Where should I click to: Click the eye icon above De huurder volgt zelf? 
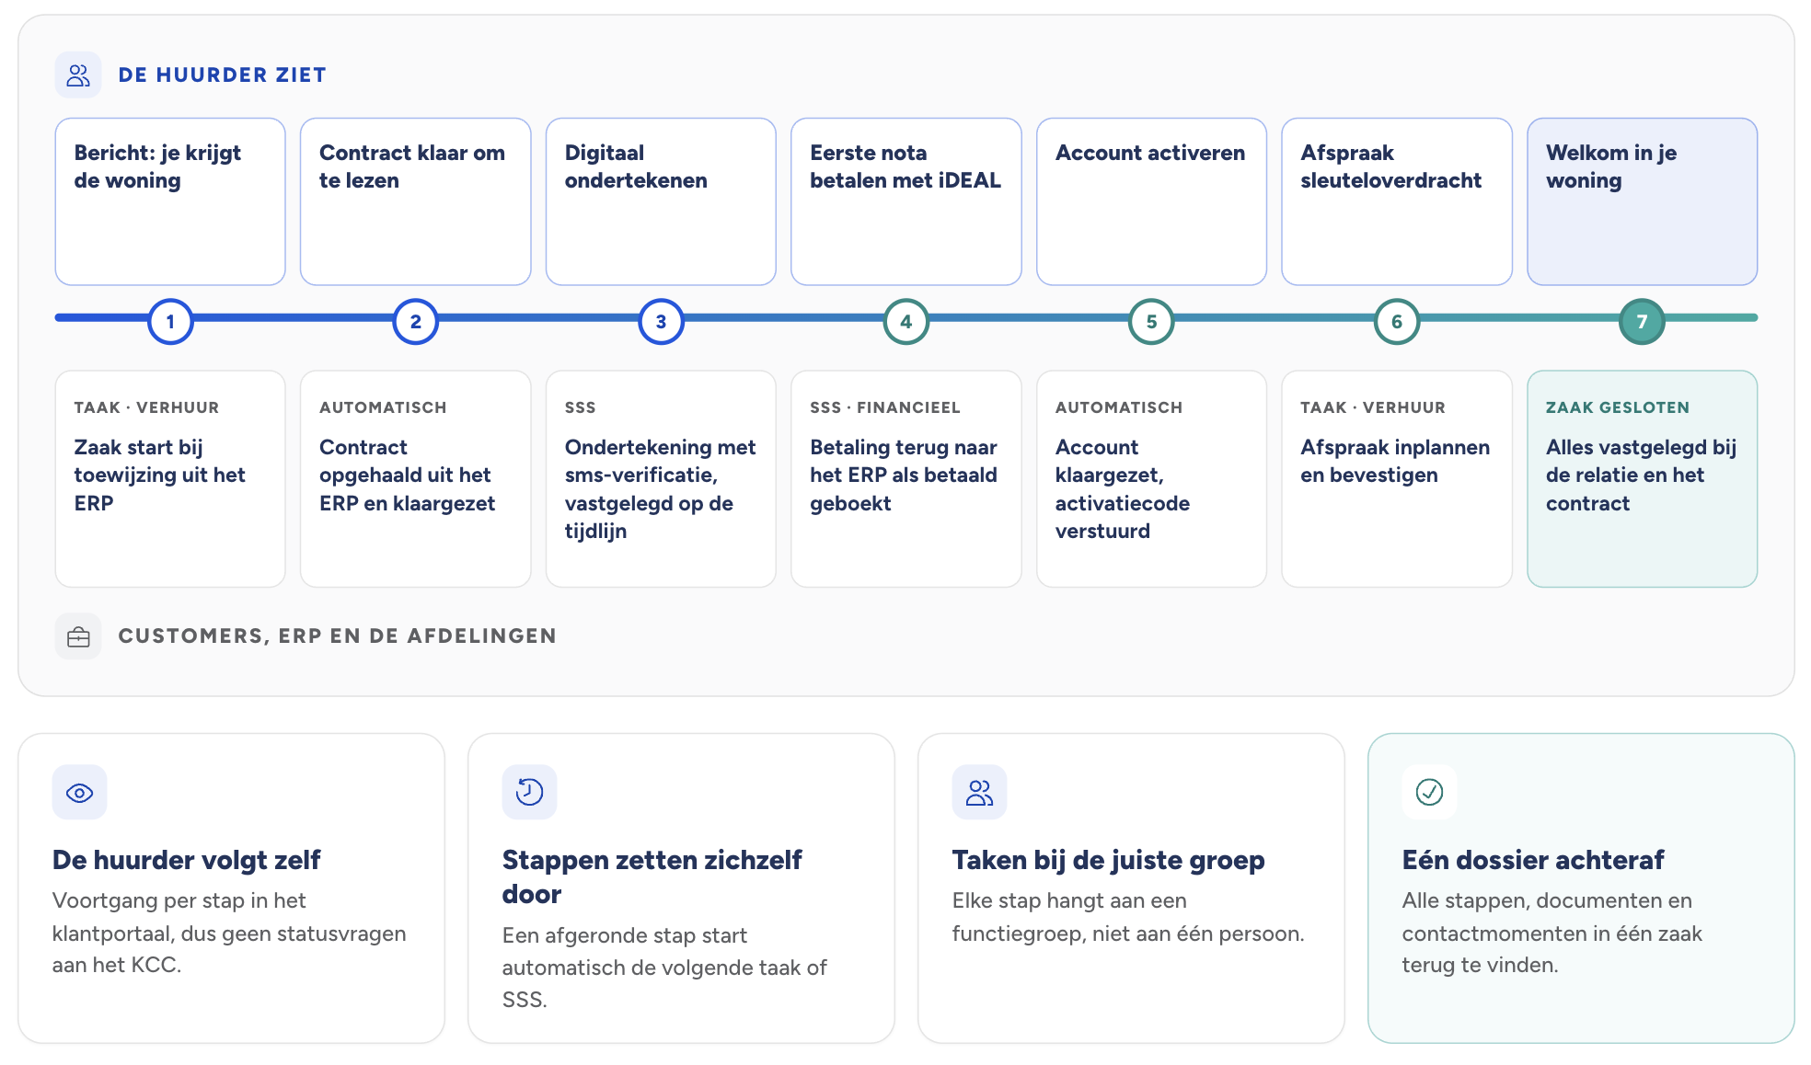[x=80, y=792]
